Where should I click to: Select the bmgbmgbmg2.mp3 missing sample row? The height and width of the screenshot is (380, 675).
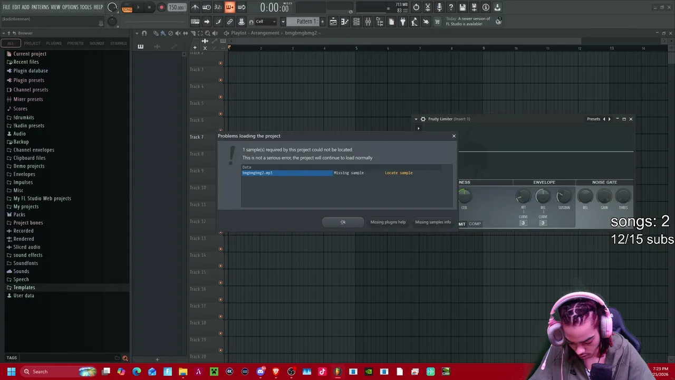click(x=342, y=173)
